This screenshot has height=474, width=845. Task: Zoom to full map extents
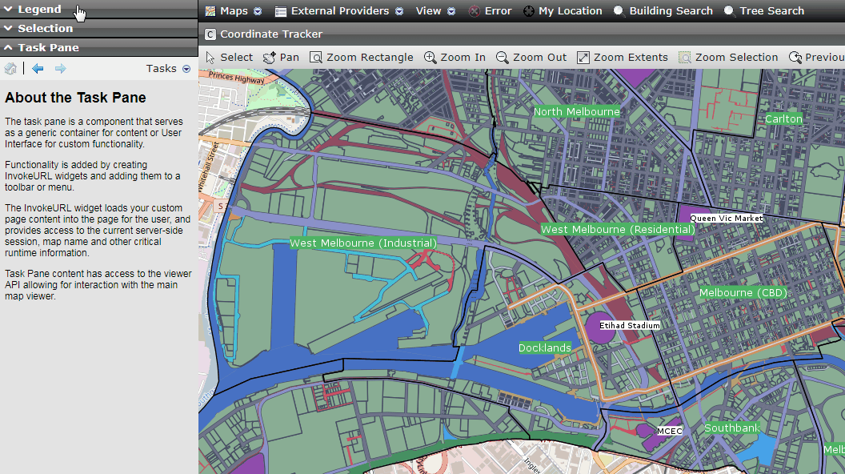(623, 57)
